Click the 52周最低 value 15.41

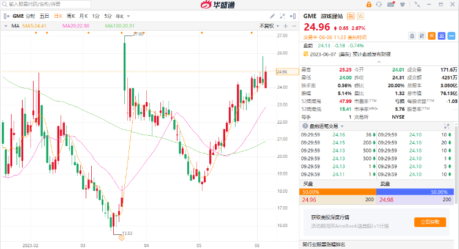pyautogui.click(x=345, y=109)
